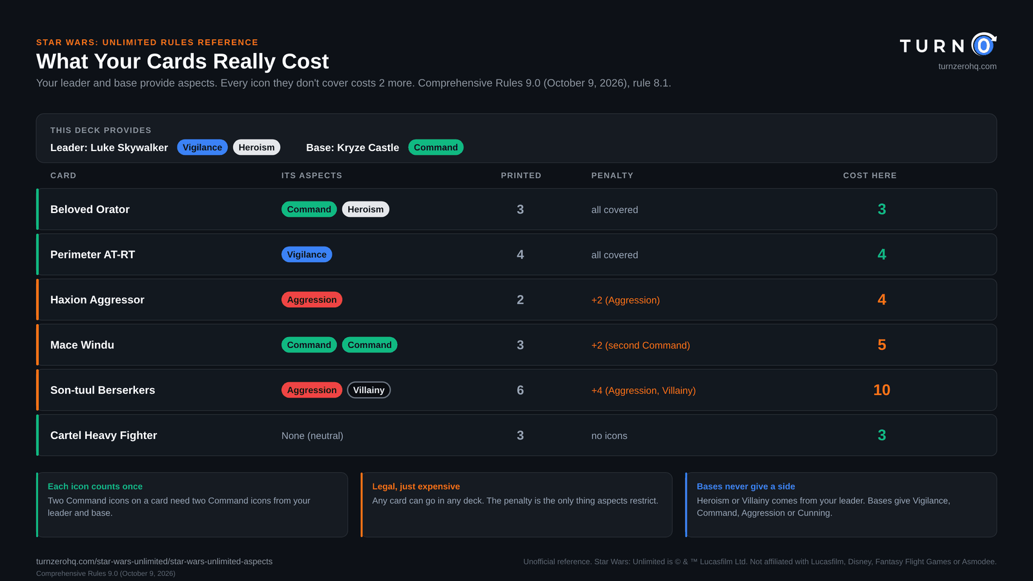The width and height of the screenshot is (1033, 581).
Task: Click the "no icons" penalty text
Action: coord(609,436)
